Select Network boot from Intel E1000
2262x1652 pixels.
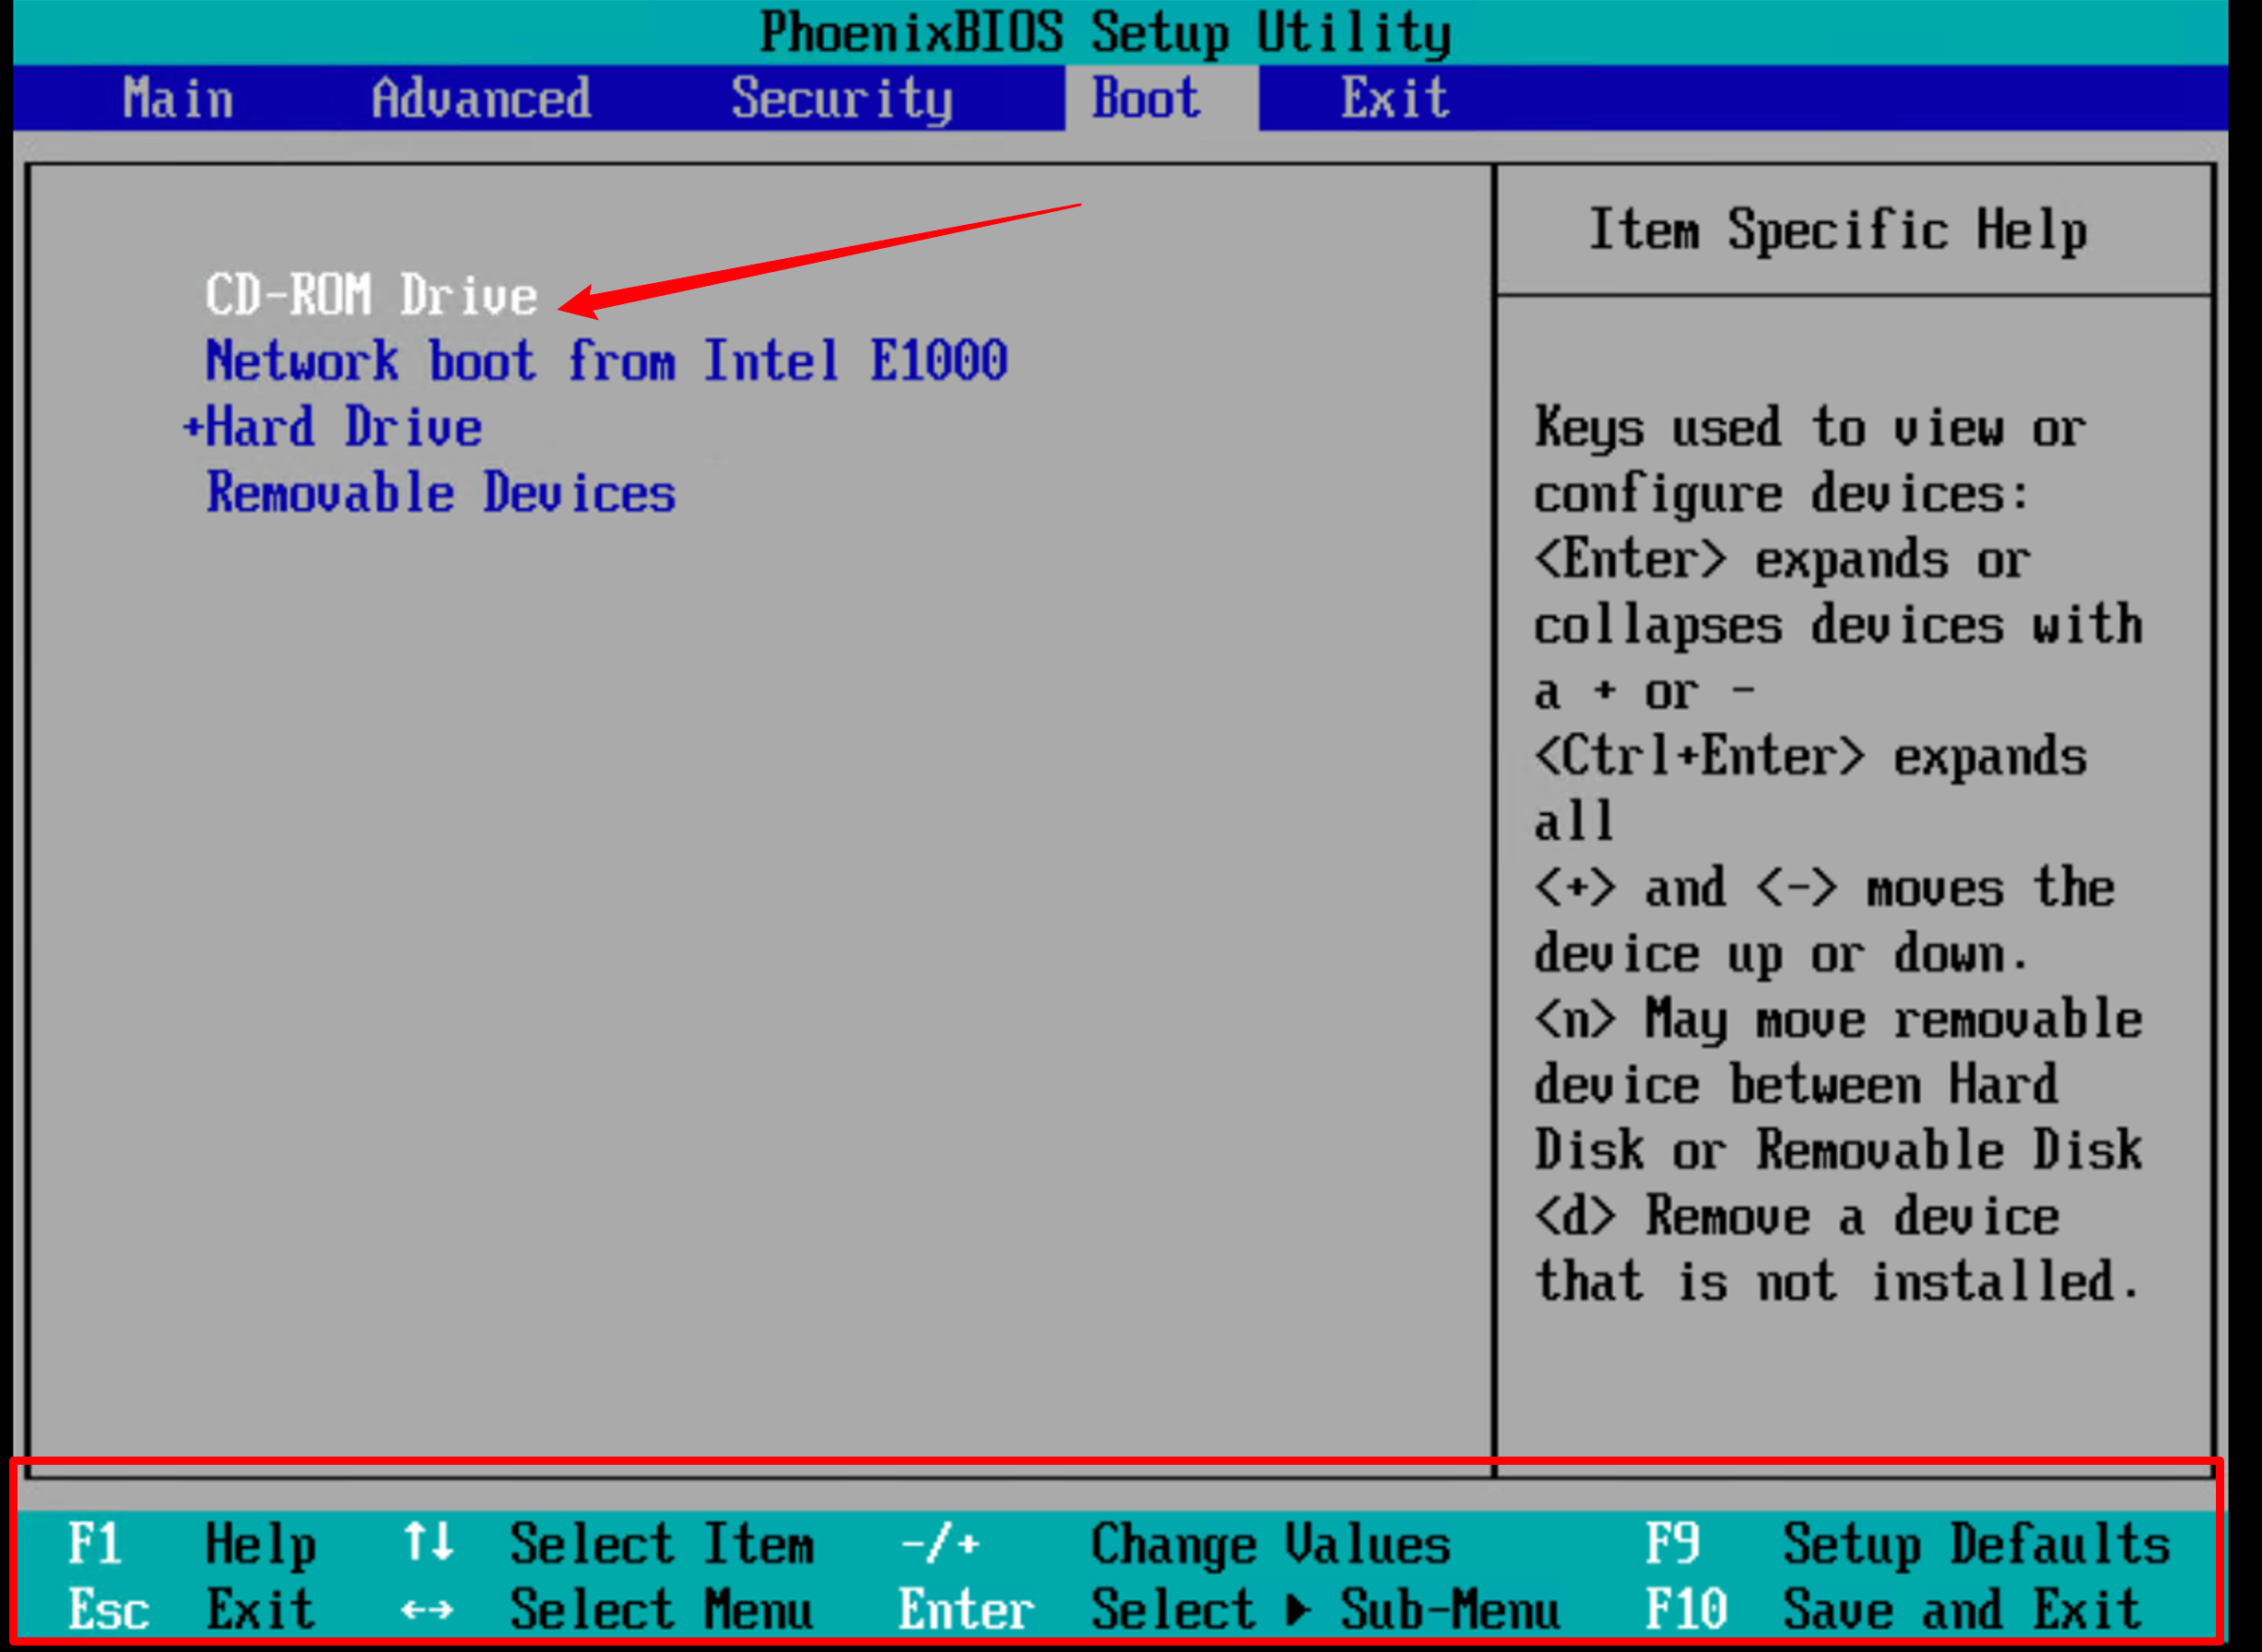pyautogui.click(x=606, y=361)
